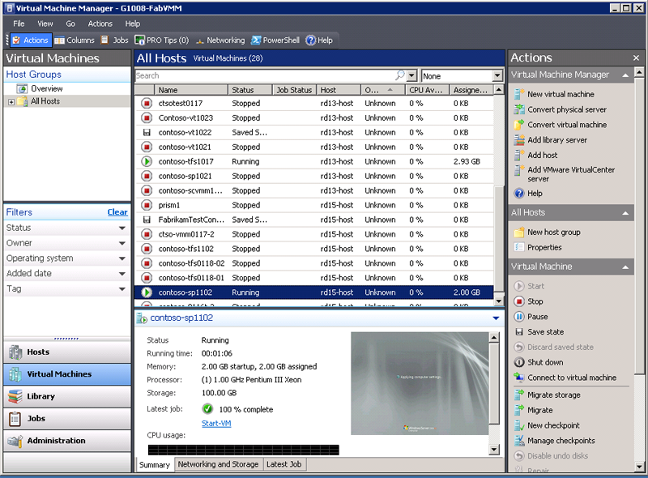Click the Search input field

point(265,75)
